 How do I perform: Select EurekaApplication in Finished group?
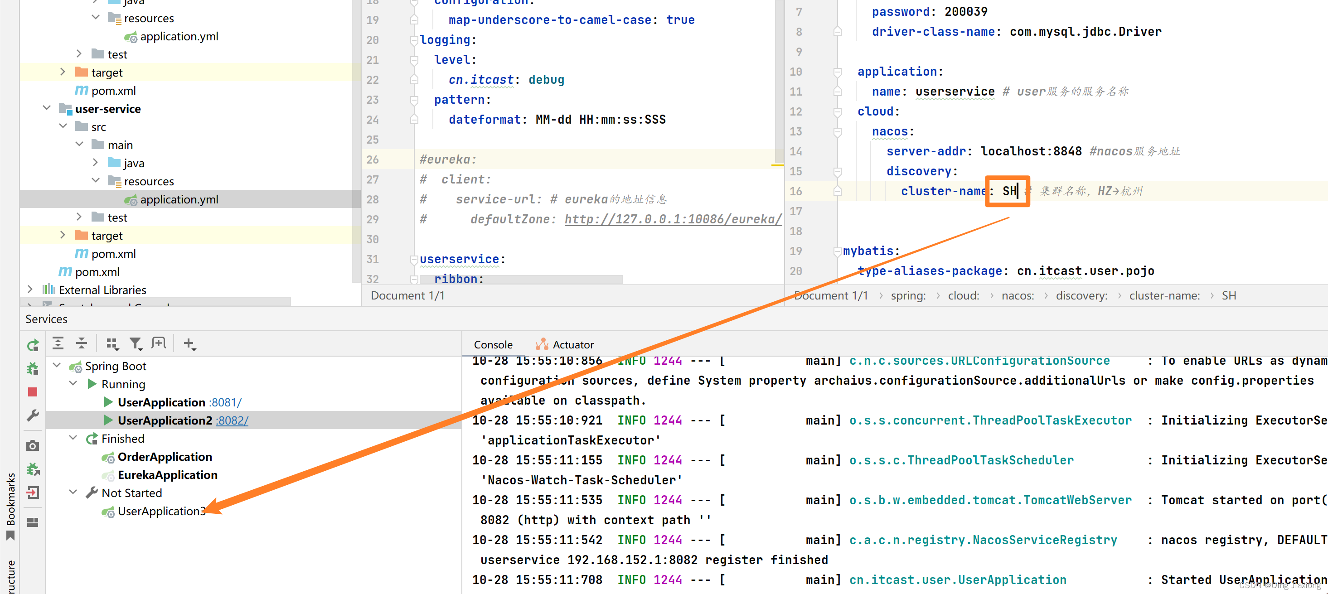[x=168, y=475]
